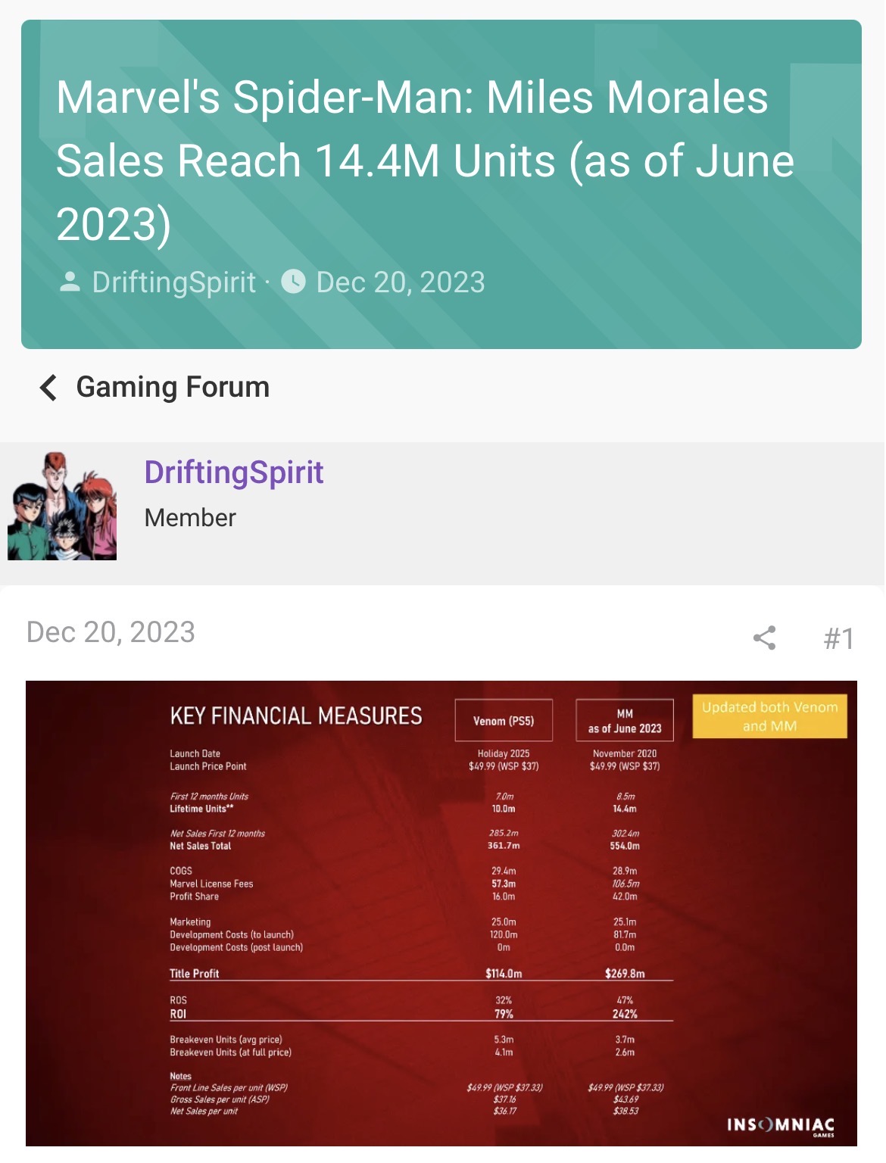The image size is (886, 1163).
Task: Visit the purple DriftingSpirit username profile
Action: 234,472
